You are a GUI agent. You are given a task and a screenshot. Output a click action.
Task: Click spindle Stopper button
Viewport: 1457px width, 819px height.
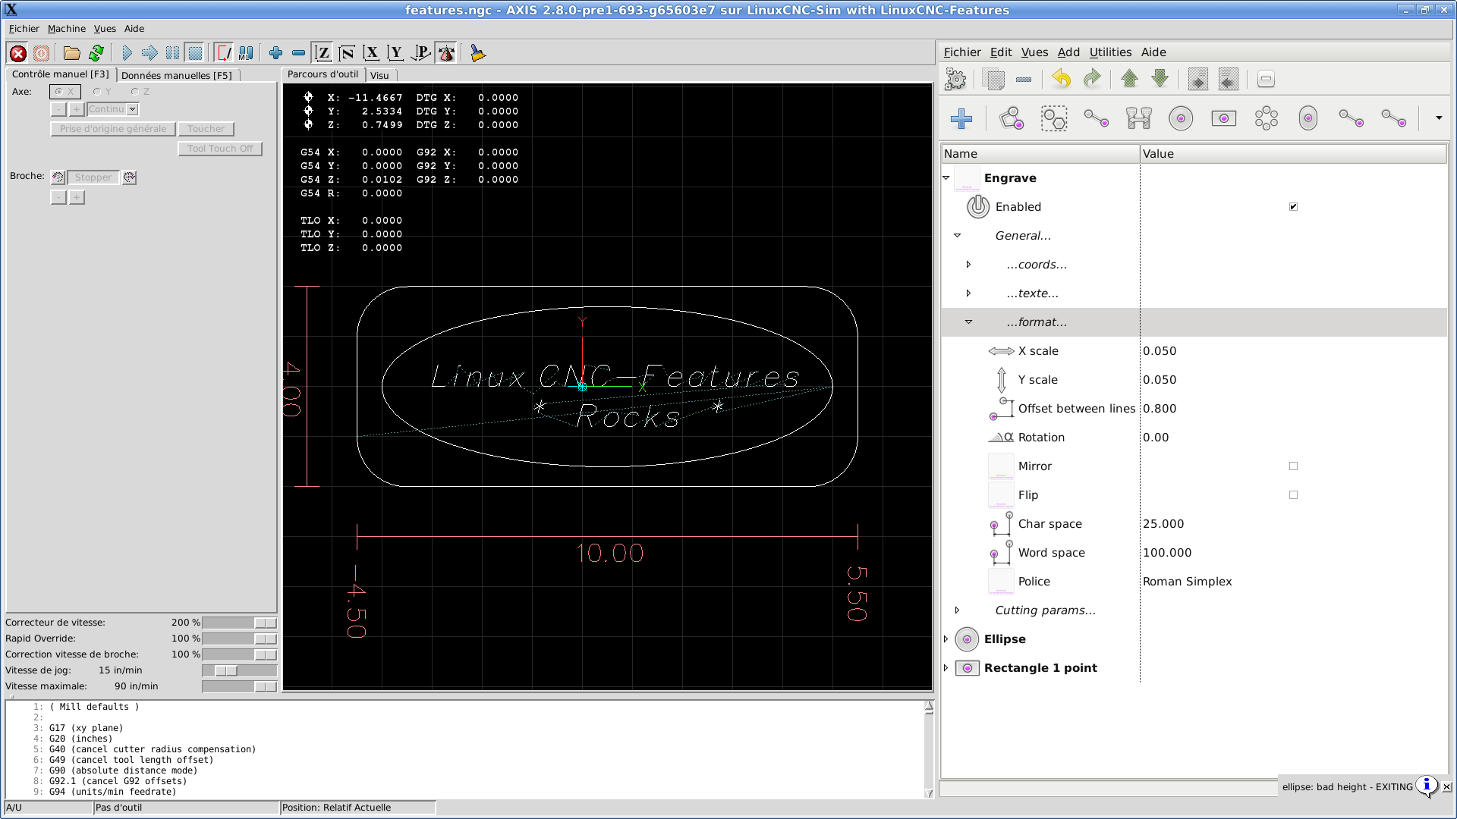click(x=93, y=177)
